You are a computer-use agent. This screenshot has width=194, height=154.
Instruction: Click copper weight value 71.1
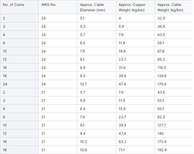[122, 150]
